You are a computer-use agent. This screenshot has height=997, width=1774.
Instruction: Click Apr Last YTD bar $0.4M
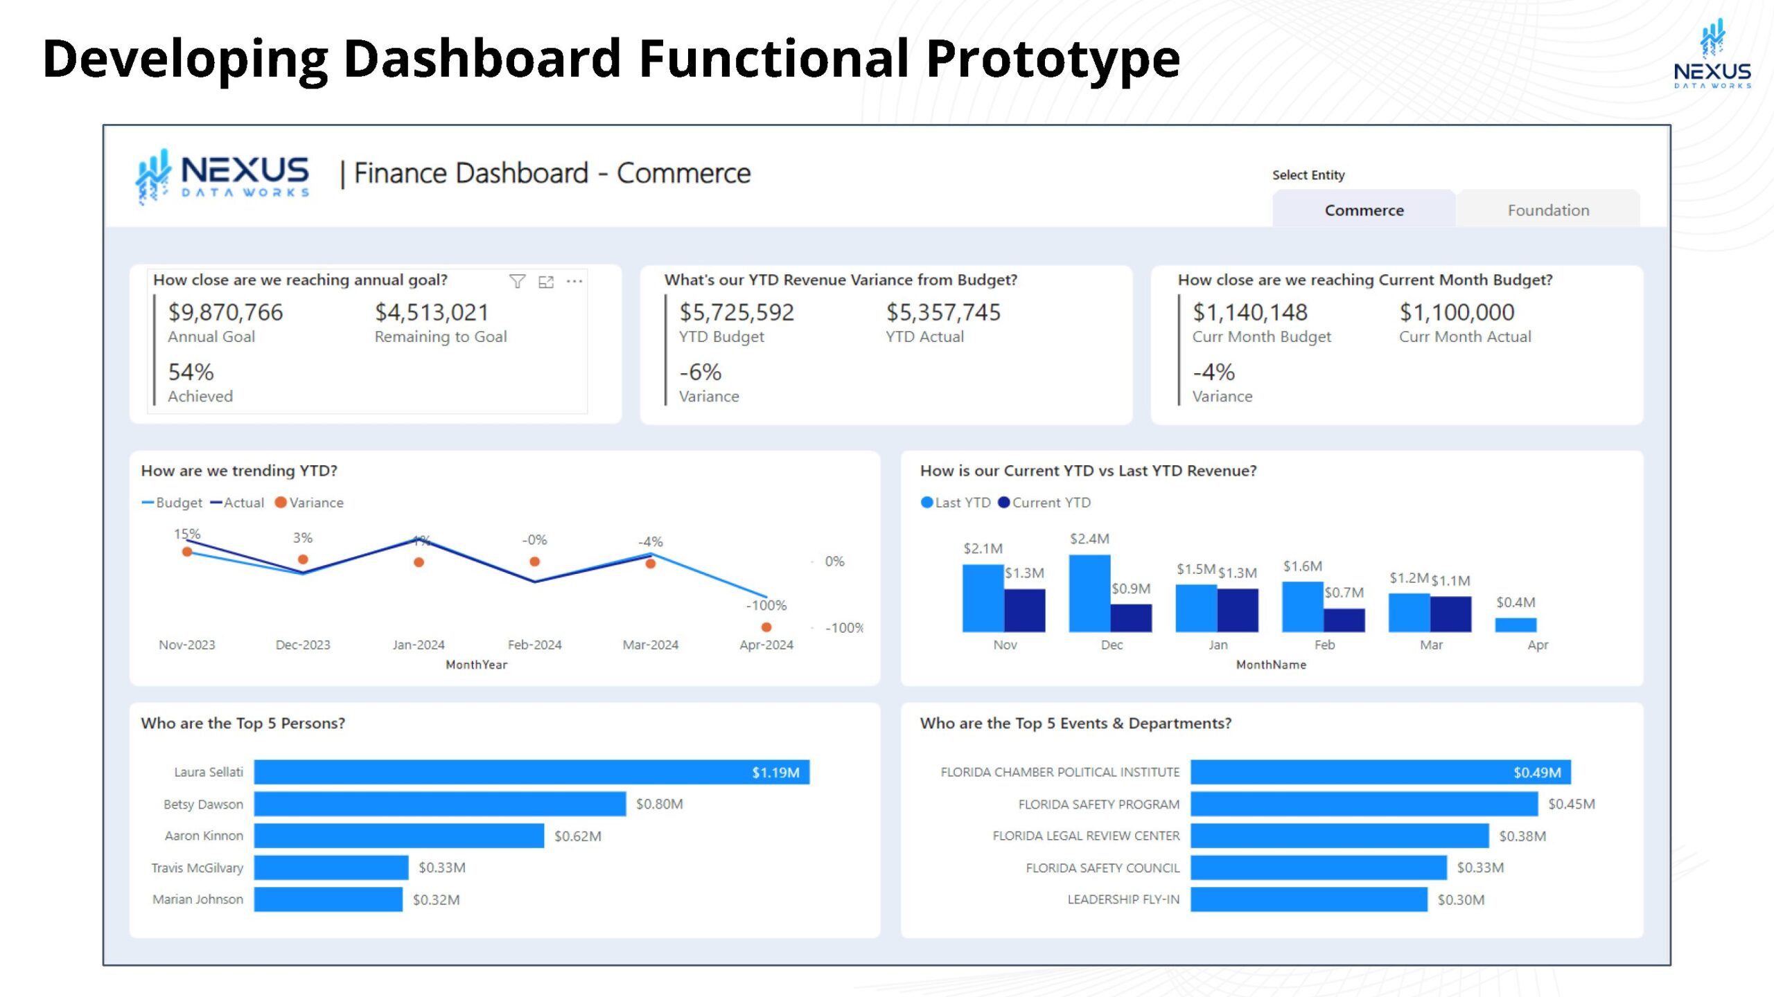click(1516, 625)
